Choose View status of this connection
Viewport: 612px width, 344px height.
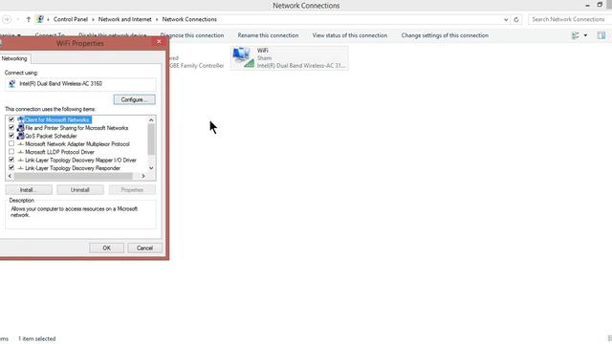click(350, 35)
